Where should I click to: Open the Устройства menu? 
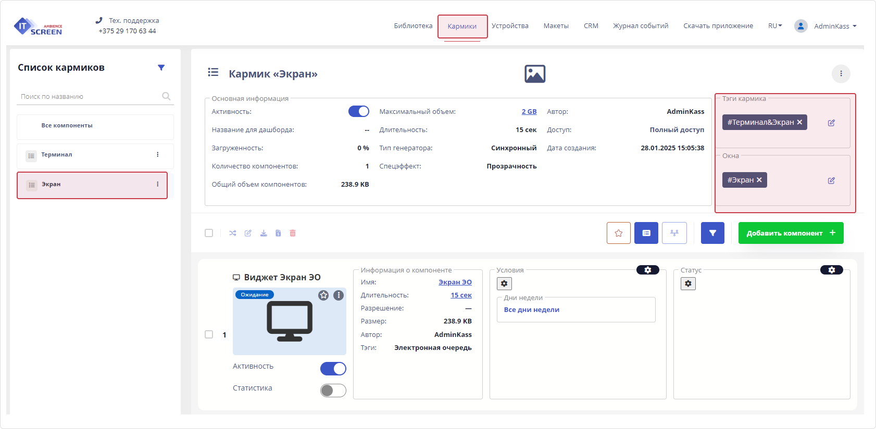510,26
